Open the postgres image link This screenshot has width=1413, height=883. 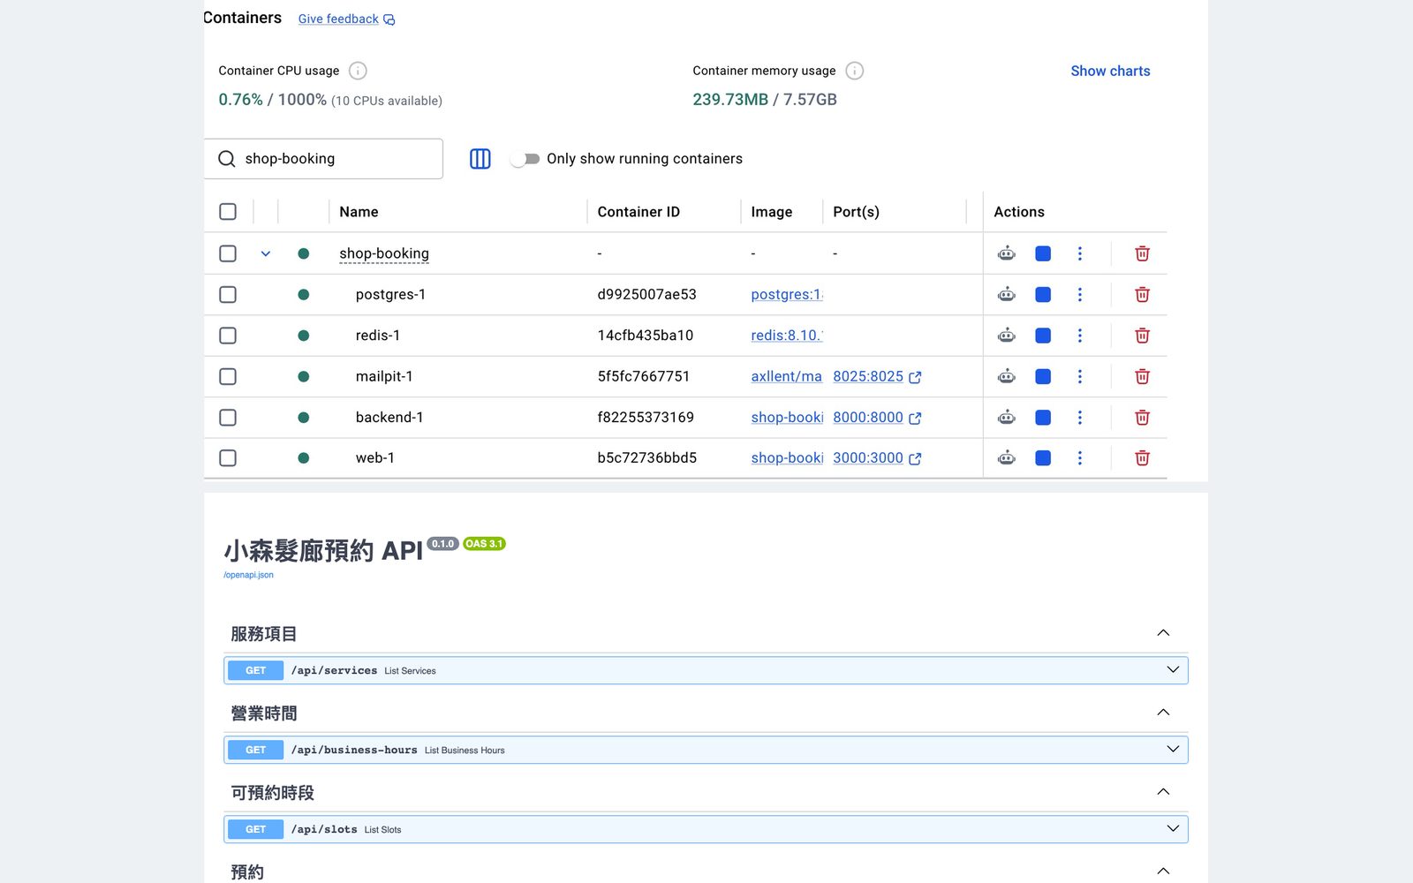[787, 295]
